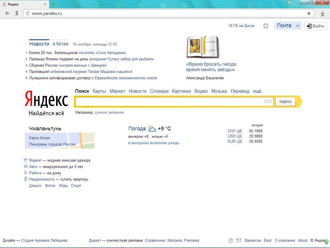Click the Яндекс logo
Viewport: 330px width, 248px height.
click(46, 99)
